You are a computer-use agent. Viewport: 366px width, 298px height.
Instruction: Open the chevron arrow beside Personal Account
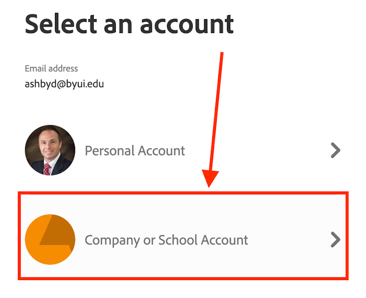pyautogui.click(x=335, y=150)
